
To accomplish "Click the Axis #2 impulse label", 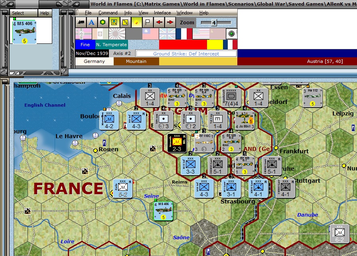I will [x=122, y=53].
